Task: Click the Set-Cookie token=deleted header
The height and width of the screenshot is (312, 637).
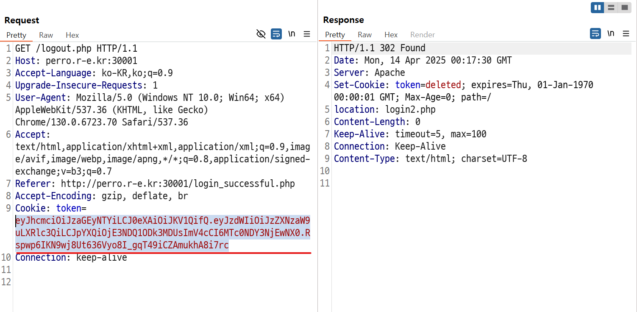Action: coord(464,91)
